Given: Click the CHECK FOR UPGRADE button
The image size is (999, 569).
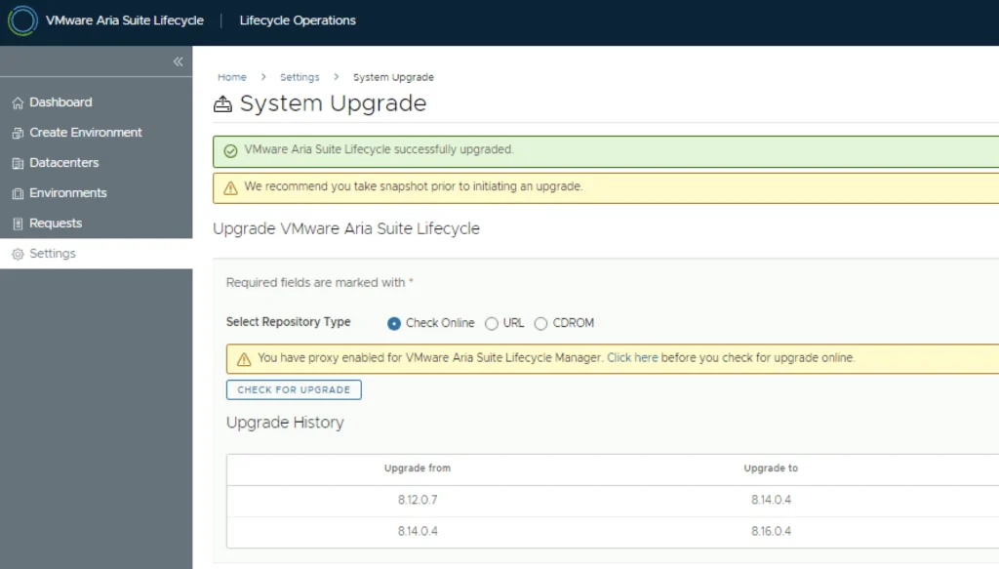Looking at the screenshot, I should pos(294,390).
